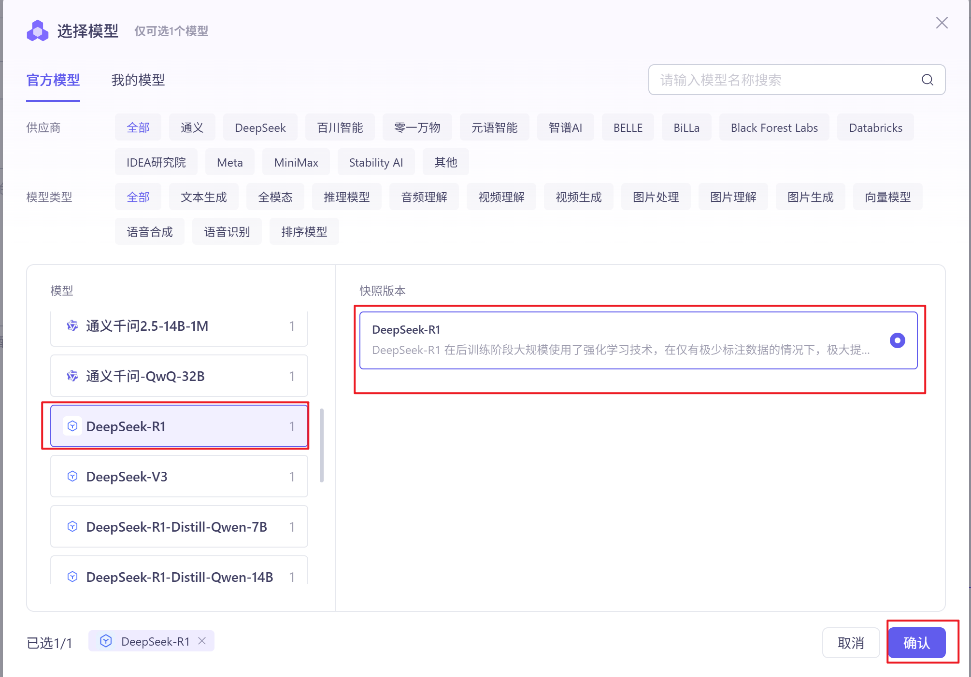Click the search magnifier icon
The height and width of the screenshot is (677, 971).
927,80
